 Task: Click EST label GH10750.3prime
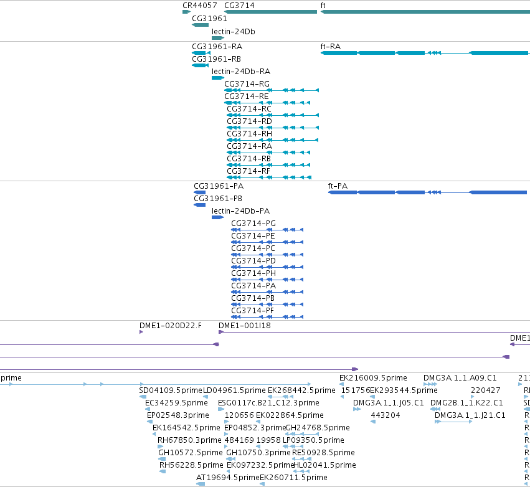[258, 453]
